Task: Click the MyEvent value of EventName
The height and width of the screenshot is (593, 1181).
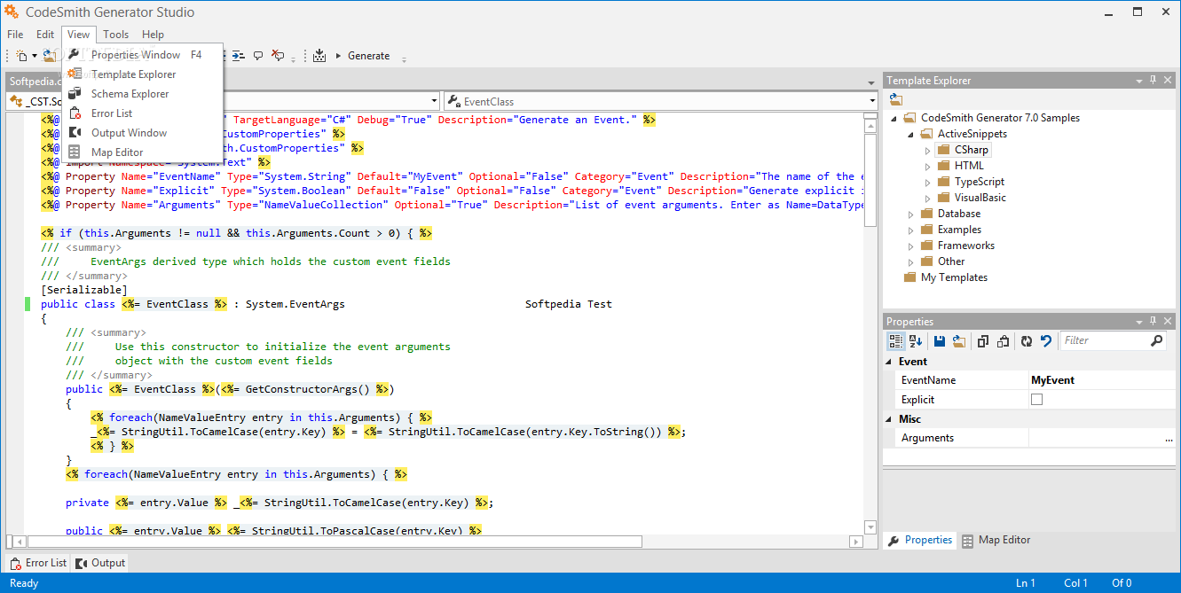Action: pos(1052,380)
